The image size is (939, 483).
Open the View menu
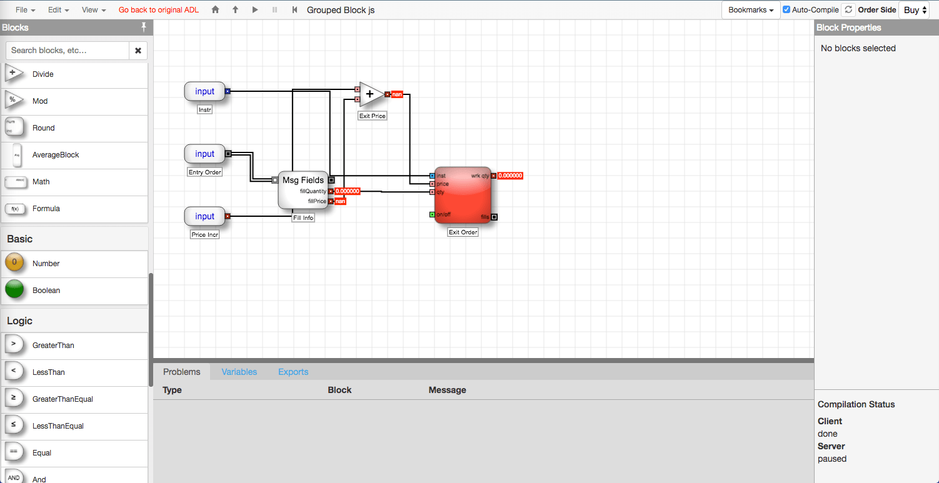94,10
